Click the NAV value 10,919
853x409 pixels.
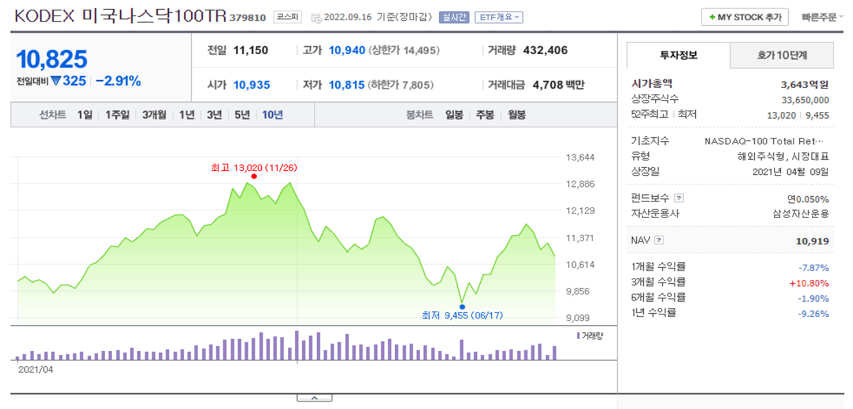[x=812, y=241]
